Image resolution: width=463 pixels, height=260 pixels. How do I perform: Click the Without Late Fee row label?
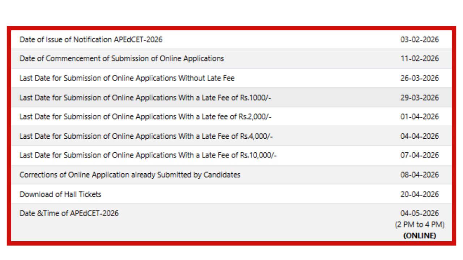point(127,78)
